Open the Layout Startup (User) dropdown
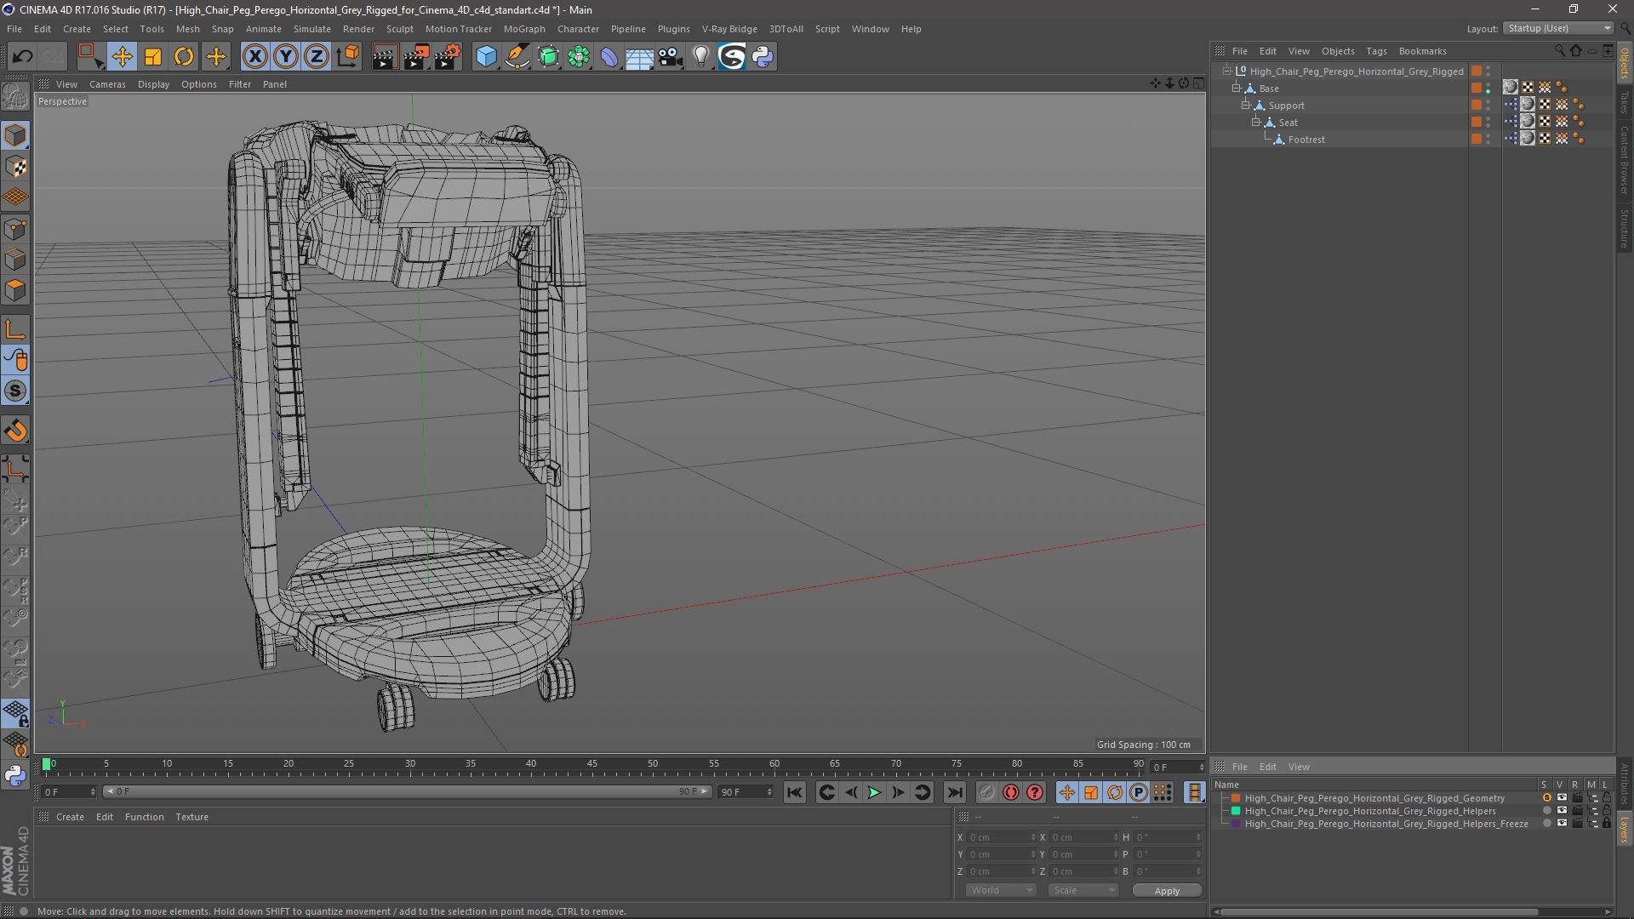Image resolution: width=1634 pixels, height=919 pixels. click(x=1558, y=28)
